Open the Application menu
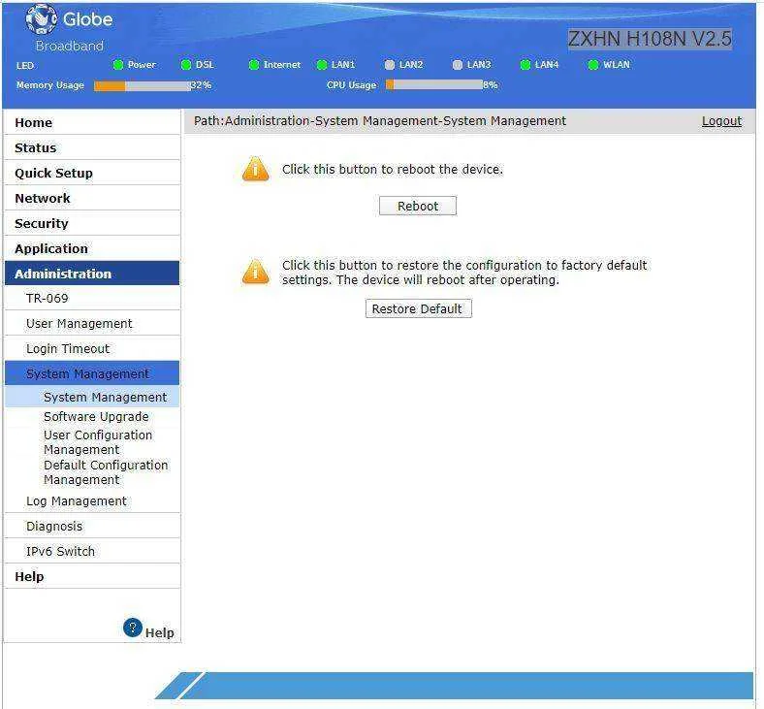This screenshot has height=709, width=764. [92, 248]
